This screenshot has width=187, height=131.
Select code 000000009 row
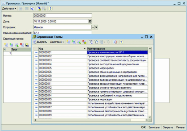tap(91, 76)
